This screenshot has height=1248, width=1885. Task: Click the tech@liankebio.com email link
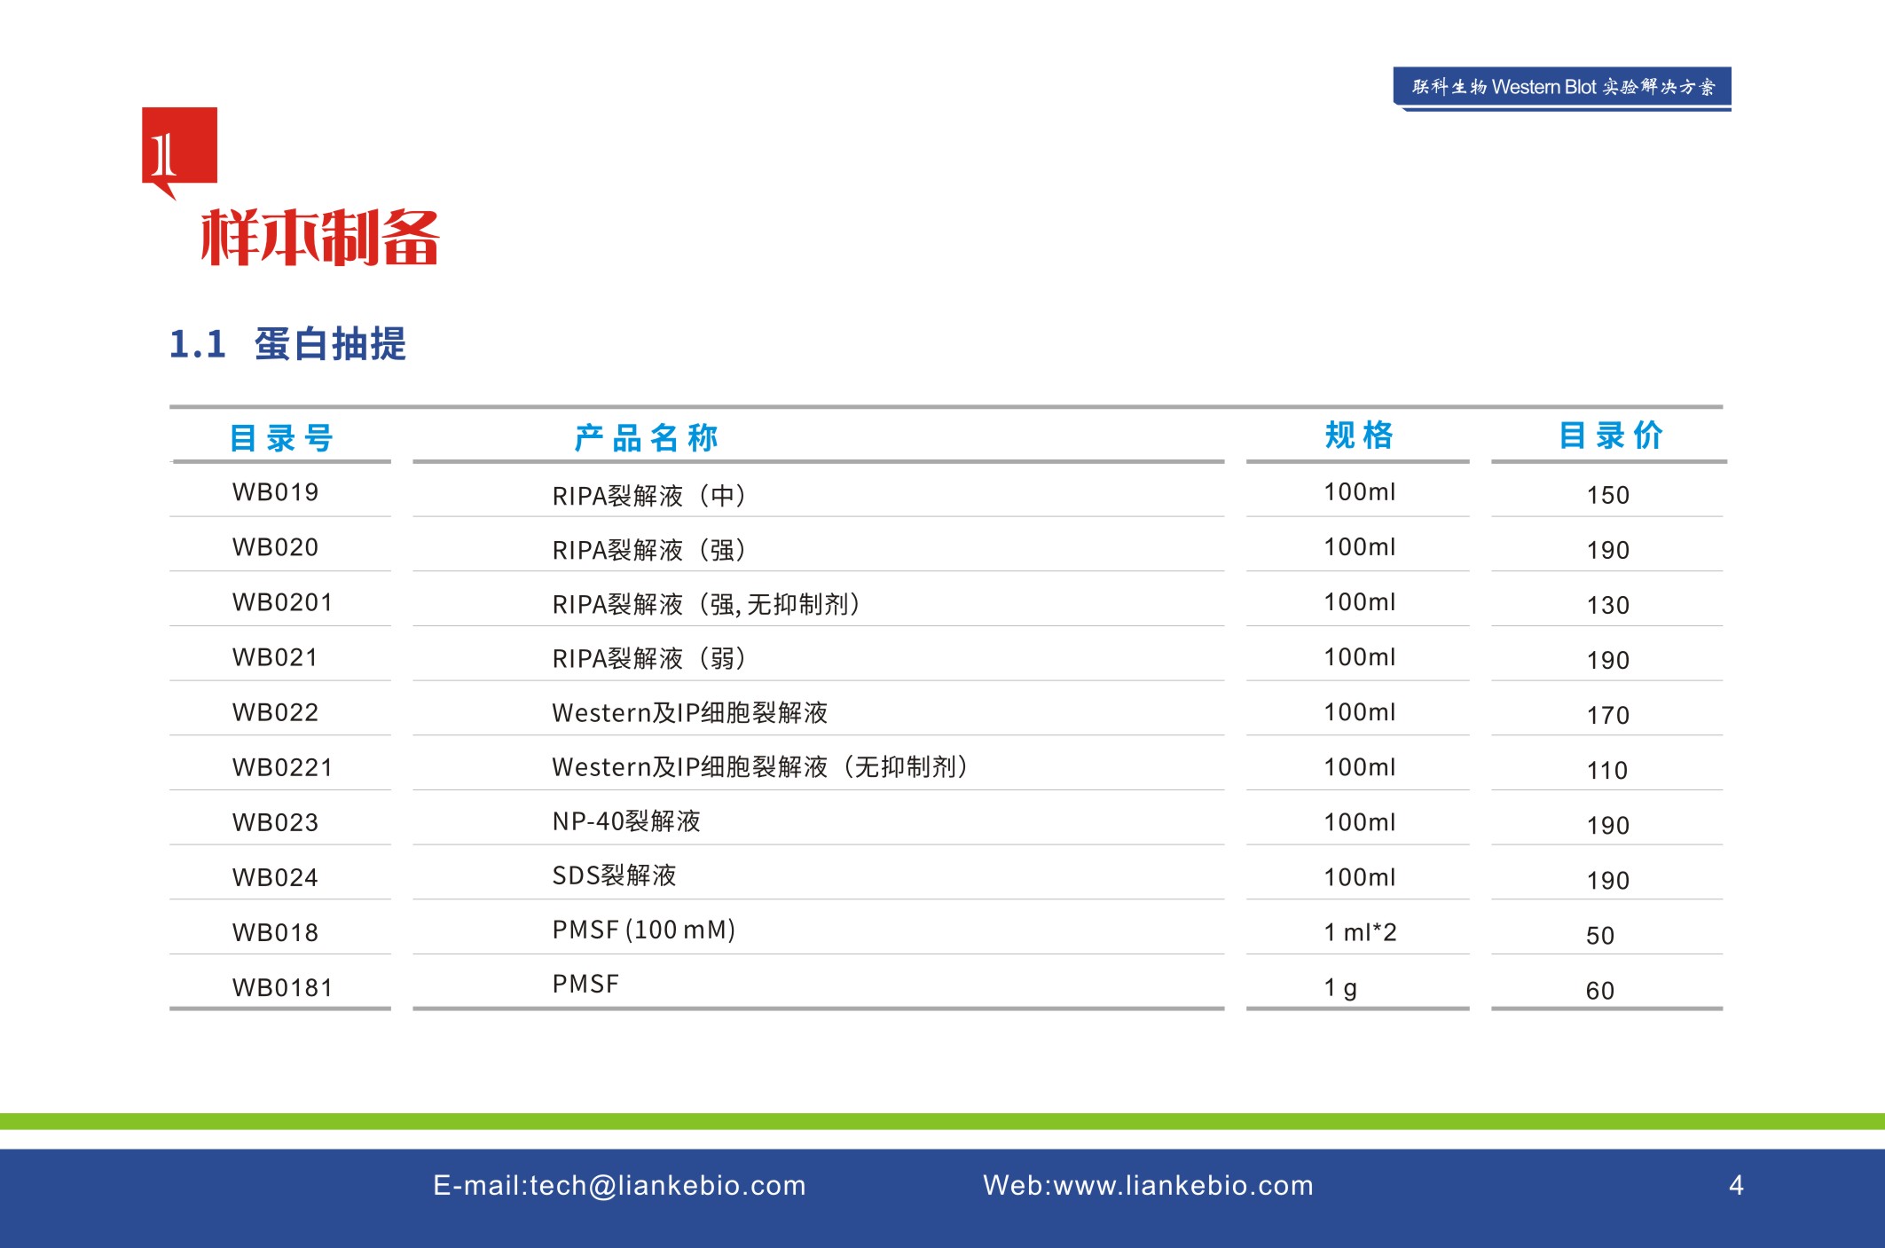point(619,1185)
